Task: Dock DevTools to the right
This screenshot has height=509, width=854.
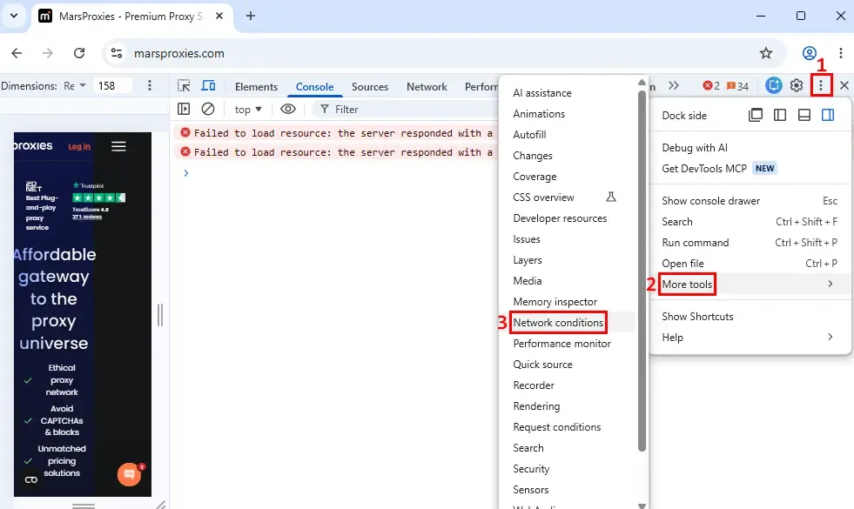Action: 828,115
